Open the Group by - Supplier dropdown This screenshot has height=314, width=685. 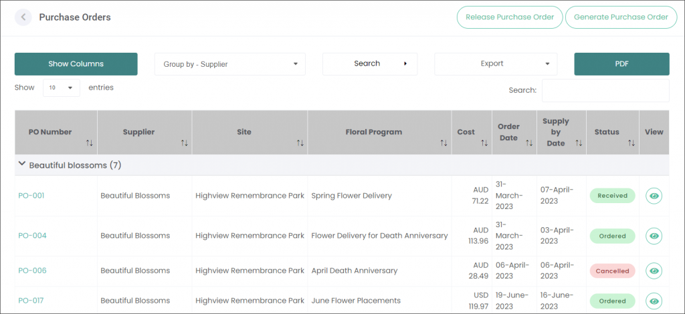(x=230, y=64)
